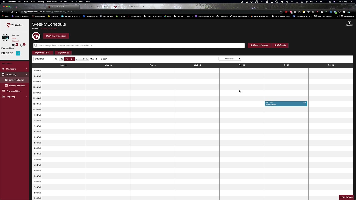Viewport: 356px width, 200px height.
Task: Open macOS Spotlight search icon
Action: tap(325, 2)
